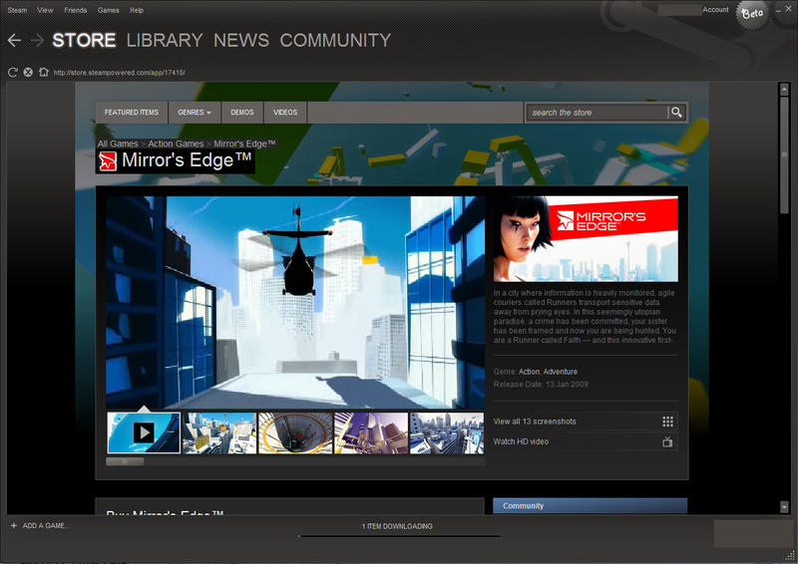The width and height of the screenshot is (798, 564).
Task: Switch to the LIBRARY section
Action: click(x=165, y=40)
